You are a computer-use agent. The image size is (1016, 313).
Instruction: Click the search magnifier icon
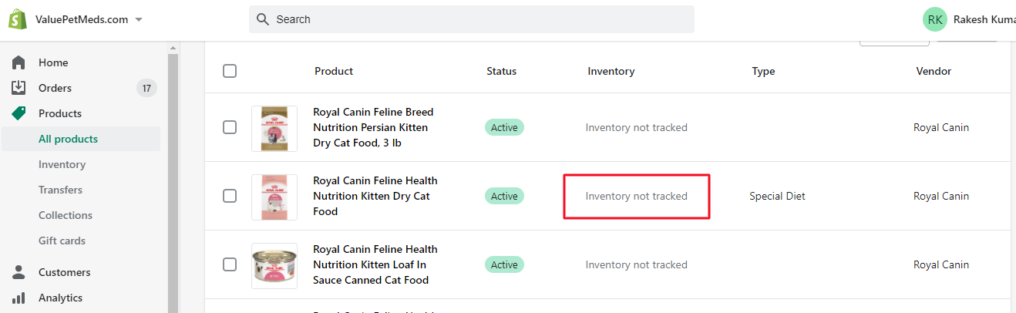263,19
